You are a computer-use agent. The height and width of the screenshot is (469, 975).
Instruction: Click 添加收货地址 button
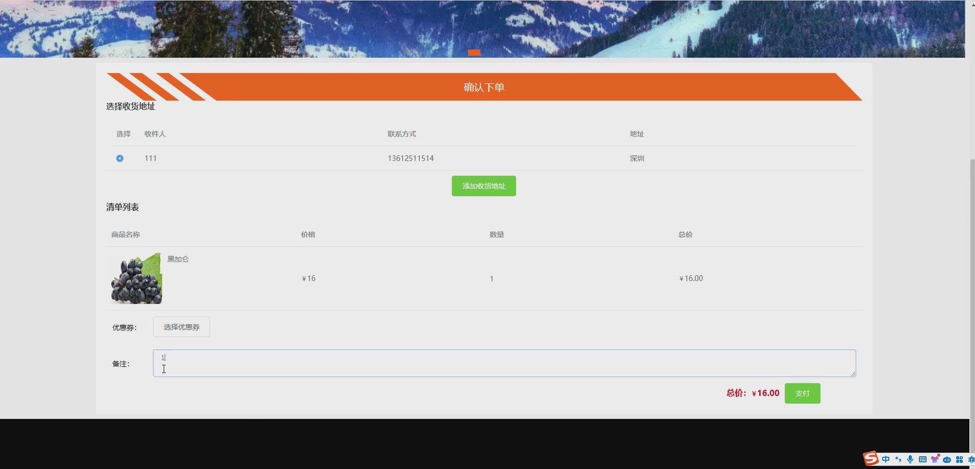[483, 186]
